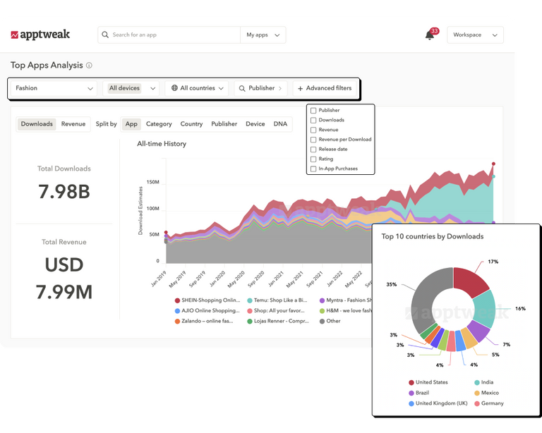This screenshot has height=433, width=542.
Task: Click the search magnifier icon
Action: tap(105, 35)
